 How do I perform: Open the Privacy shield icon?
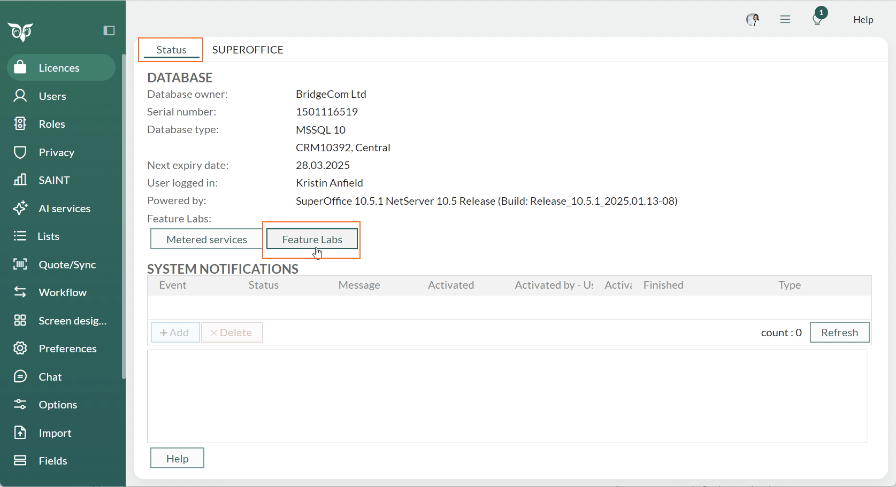[x=20, y=152]
